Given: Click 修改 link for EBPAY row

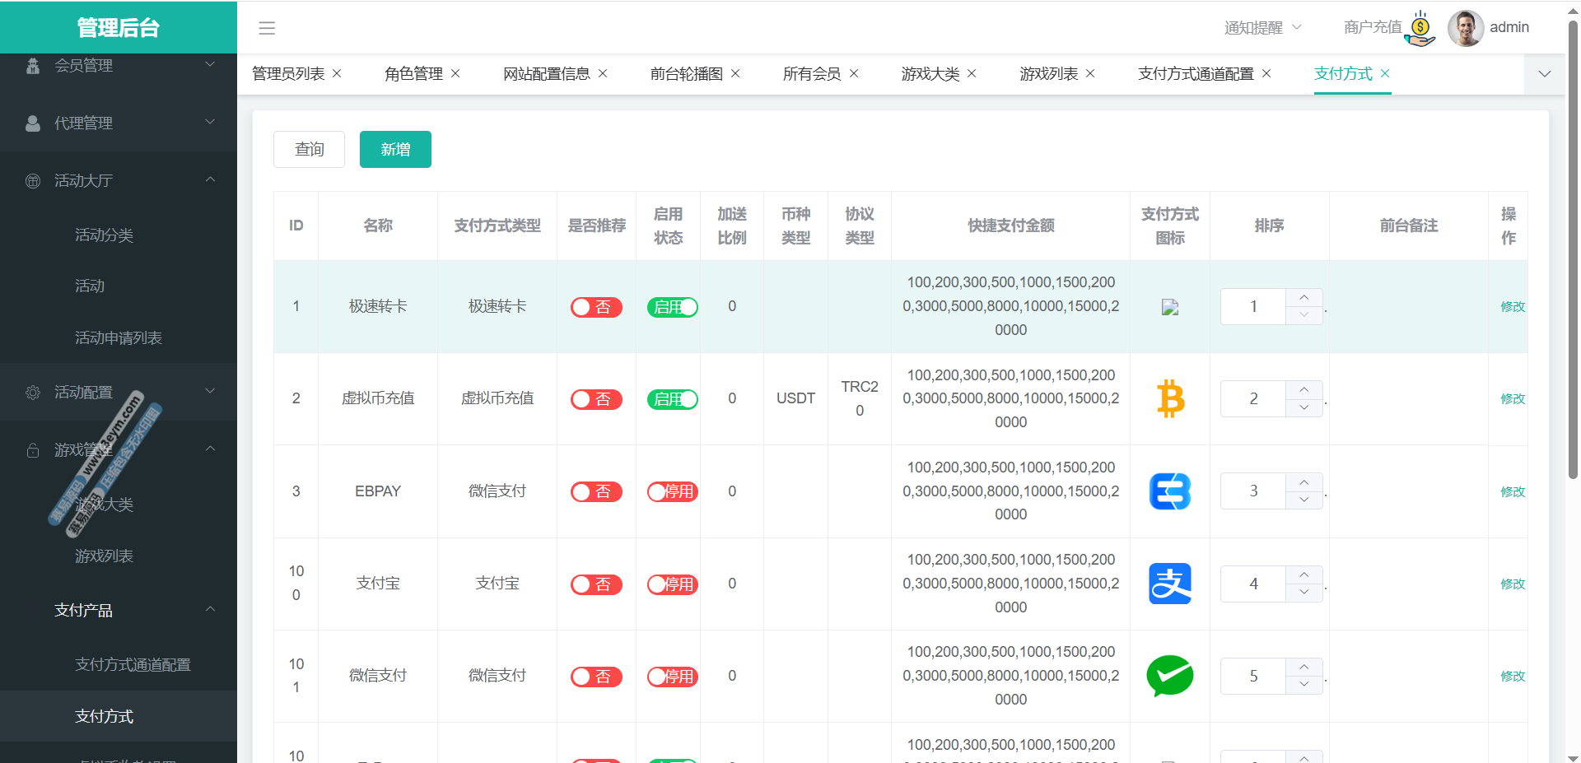Looking at the screenshot, I should click(1512, 491).
